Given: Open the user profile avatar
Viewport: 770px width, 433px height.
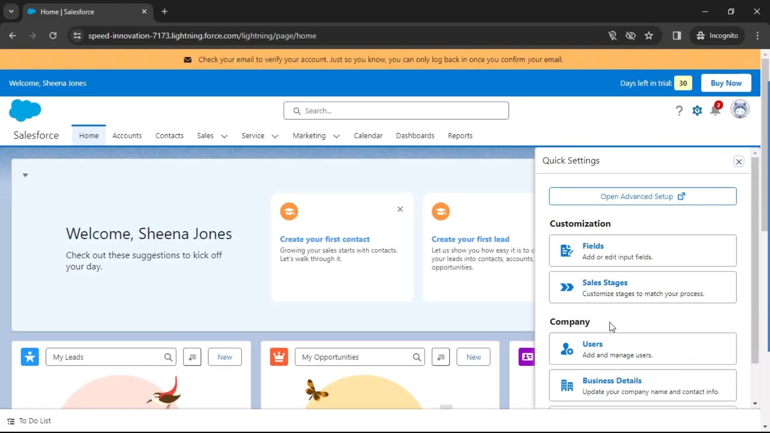Looking at the screenshot, I should [740, 109].
